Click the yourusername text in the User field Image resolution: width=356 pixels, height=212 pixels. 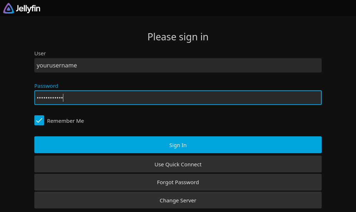pyautogui.click(x=57, y=65)
